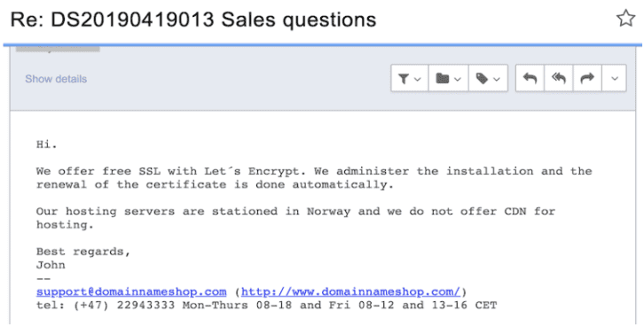Forward this email with arrow icon
Image resolution: width=644 pixels, height=327 pixels.
click(587, 78)
